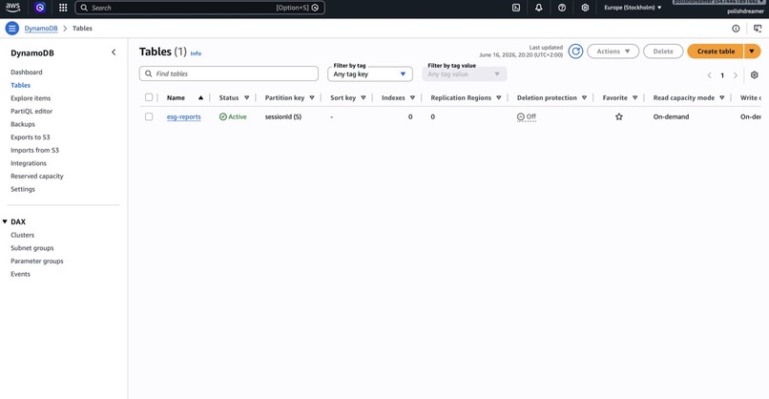Sort tables by Name ascending arrow
This screenshot has width=769, height=399.
(x=200, y=97)
